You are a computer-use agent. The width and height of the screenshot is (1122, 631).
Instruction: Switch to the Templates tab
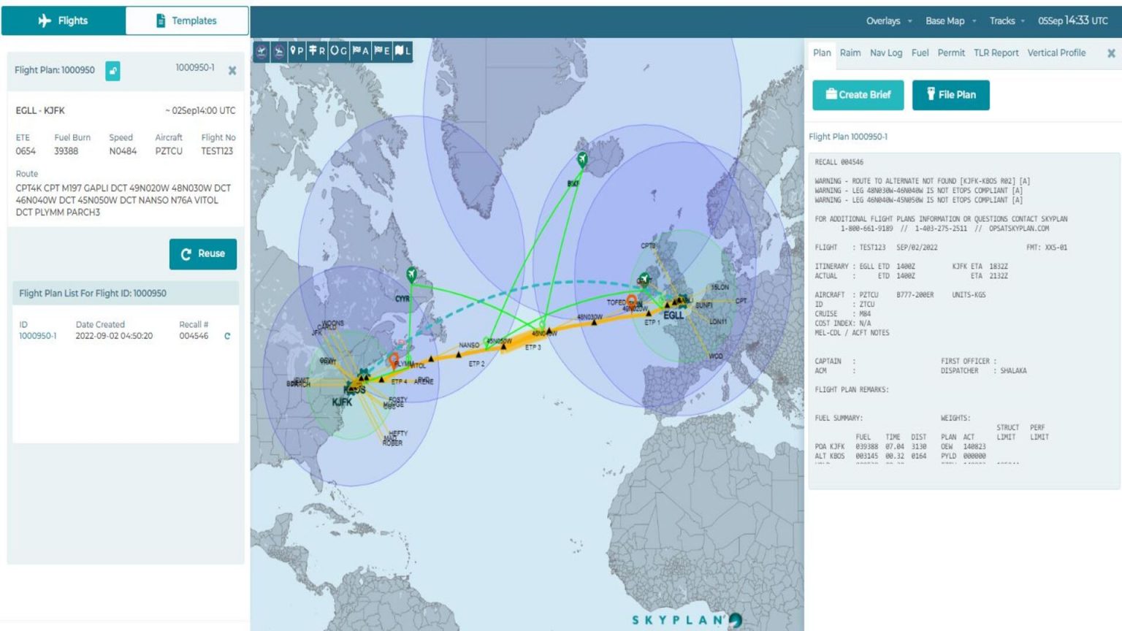click(187, 20)
